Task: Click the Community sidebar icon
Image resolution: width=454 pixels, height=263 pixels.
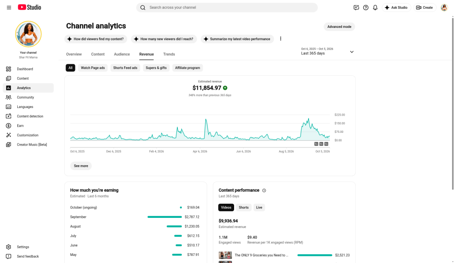Action: 8,97
